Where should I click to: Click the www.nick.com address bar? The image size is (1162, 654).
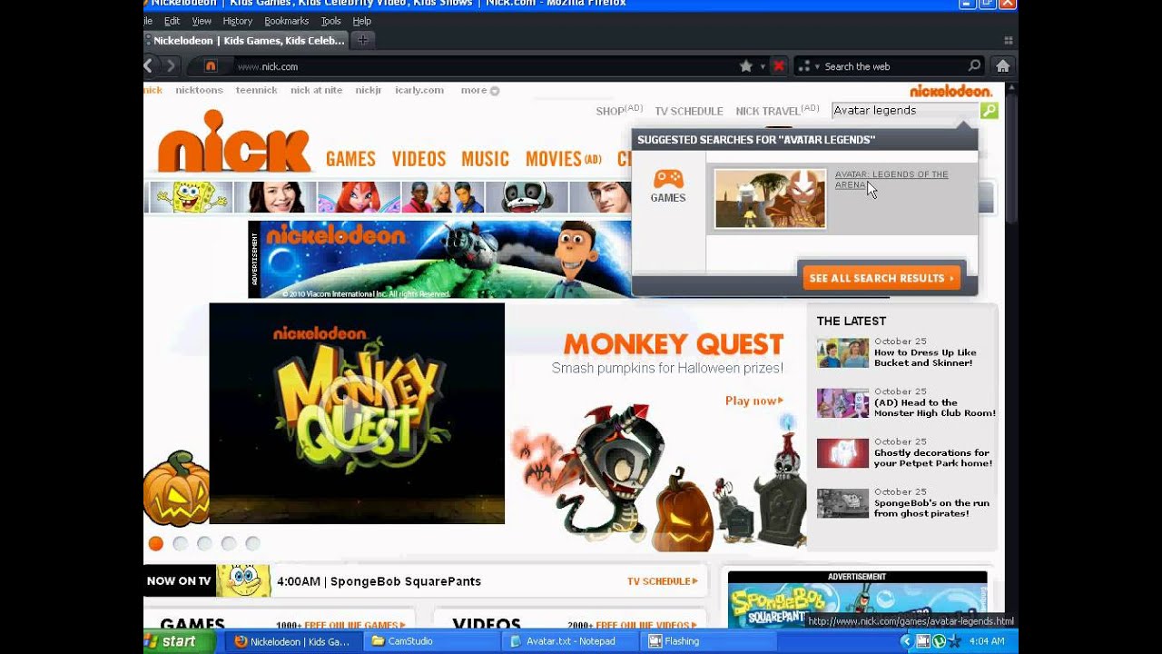click(481, 66)
